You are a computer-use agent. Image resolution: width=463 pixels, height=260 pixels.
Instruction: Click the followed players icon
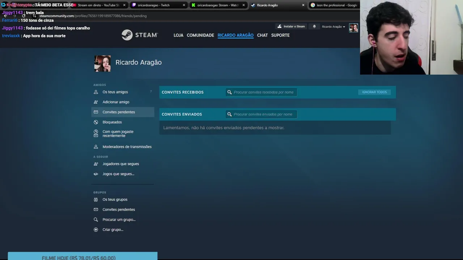96,164
